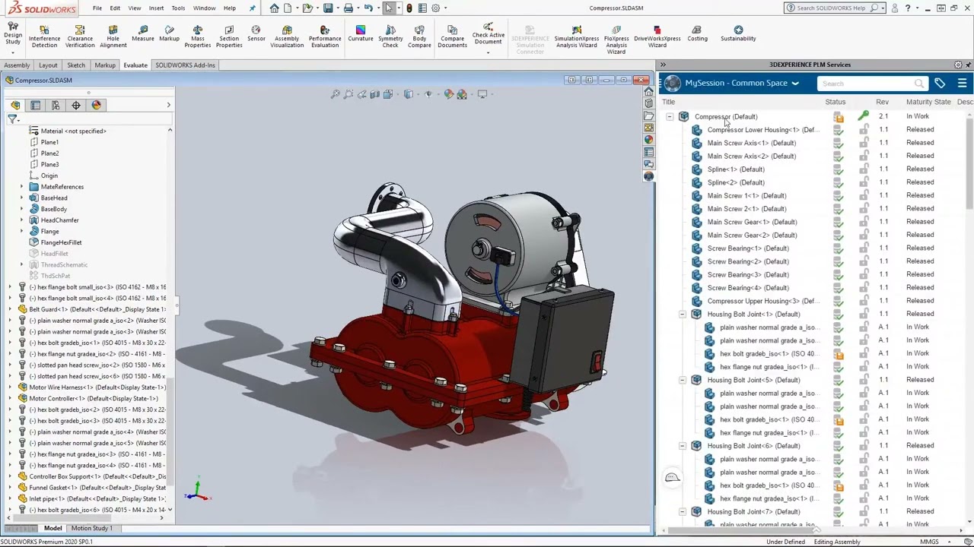Open DimXpertManager tab
The height and width of the screenshot is (547, 974).
(76, 105)
